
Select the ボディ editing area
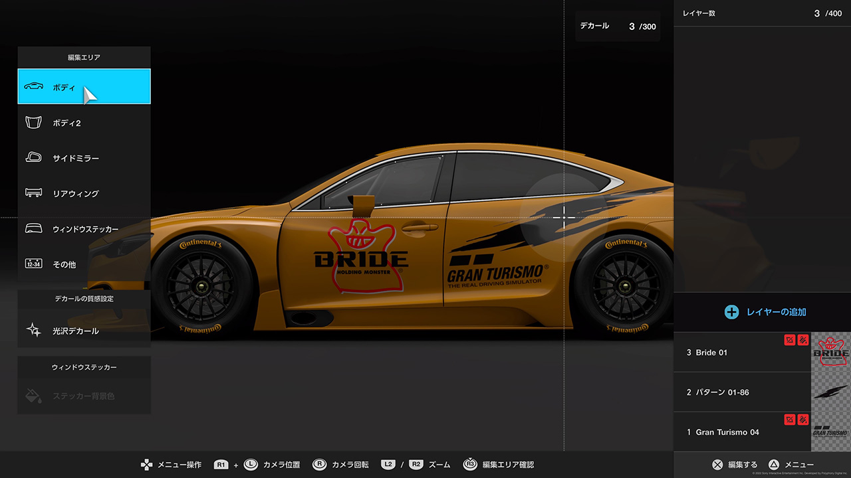[x=84, y=86]
